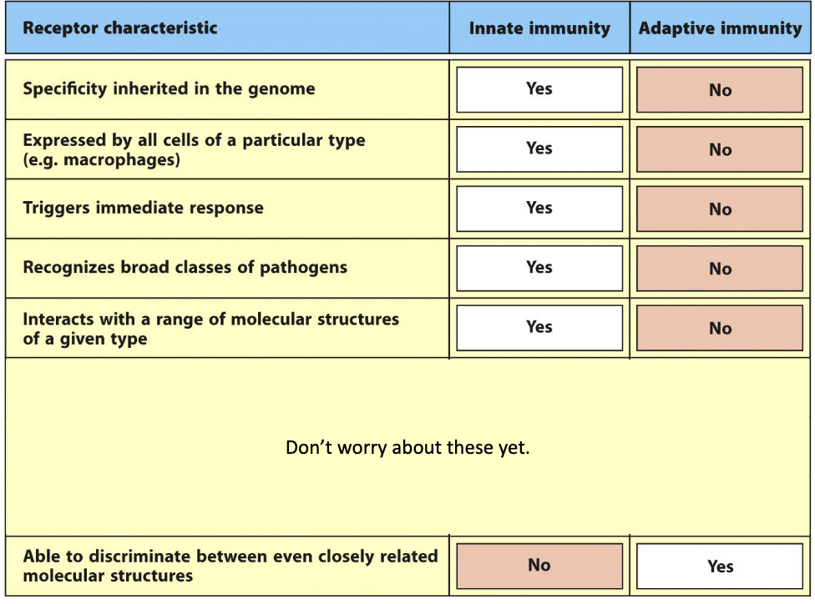Select the "Adaptive immunity" column header
This screenshot has height=604, width=815.
click(720, 28)
